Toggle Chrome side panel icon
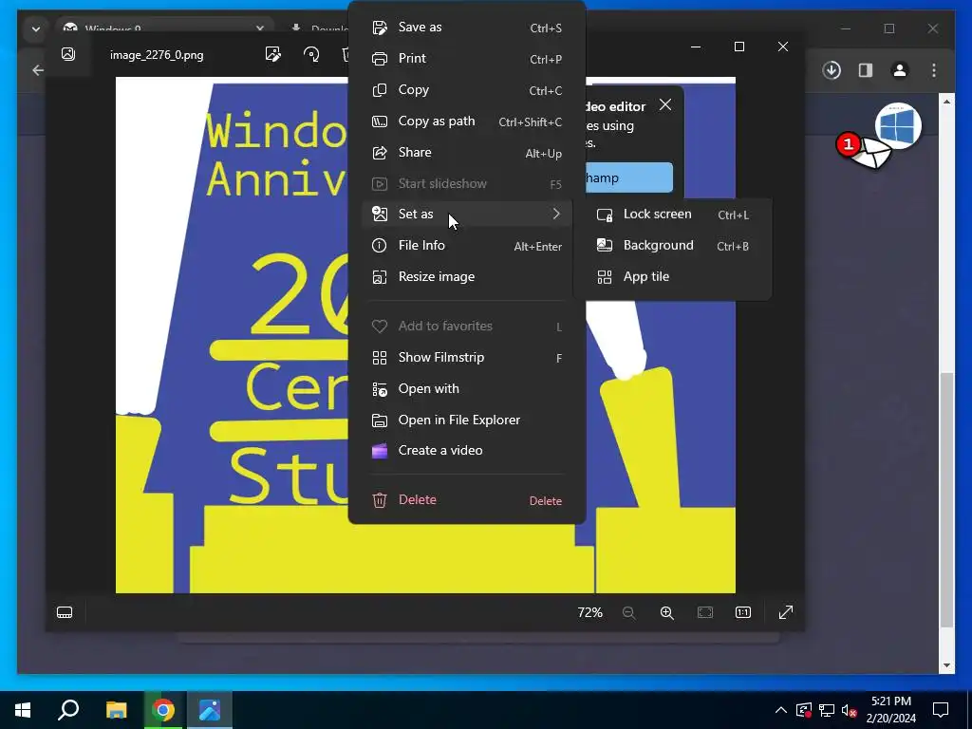The width and height of the screenshot is (972, 729). coord(866,70)
